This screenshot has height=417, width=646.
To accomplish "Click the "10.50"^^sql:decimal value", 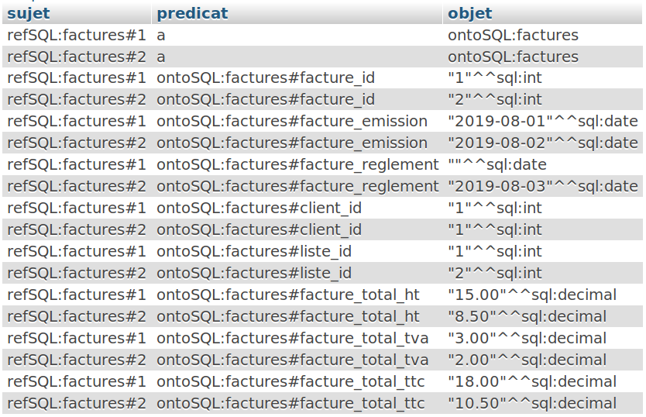I will click(531, 404).
